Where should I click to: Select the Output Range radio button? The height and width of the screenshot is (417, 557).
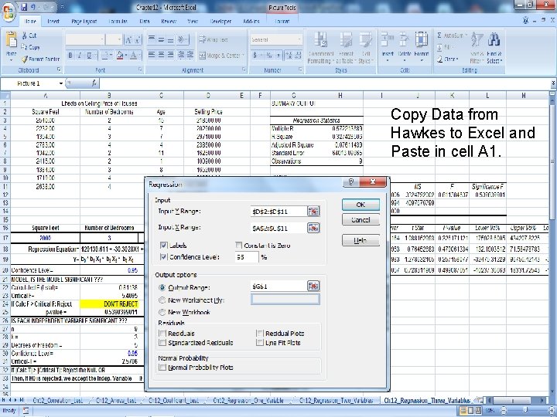[x=162, y=287]
